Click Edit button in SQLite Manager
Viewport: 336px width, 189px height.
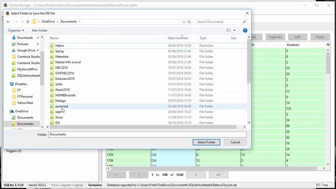298,37
